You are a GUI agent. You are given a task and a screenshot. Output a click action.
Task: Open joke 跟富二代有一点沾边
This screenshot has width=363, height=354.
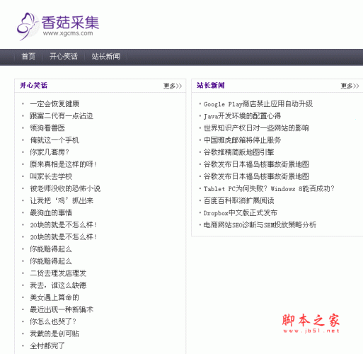pyautogui.click(x=62, y=116)
